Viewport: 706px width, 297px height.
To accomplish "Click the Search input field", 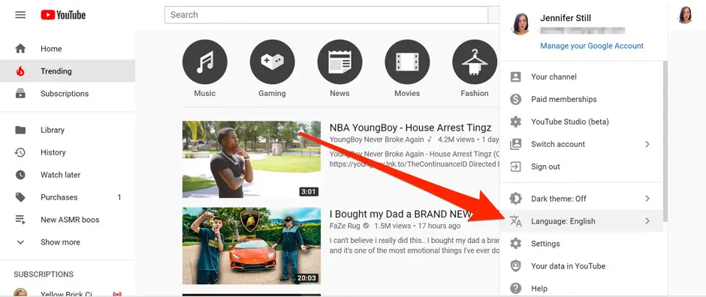I will tap(327, 15).
